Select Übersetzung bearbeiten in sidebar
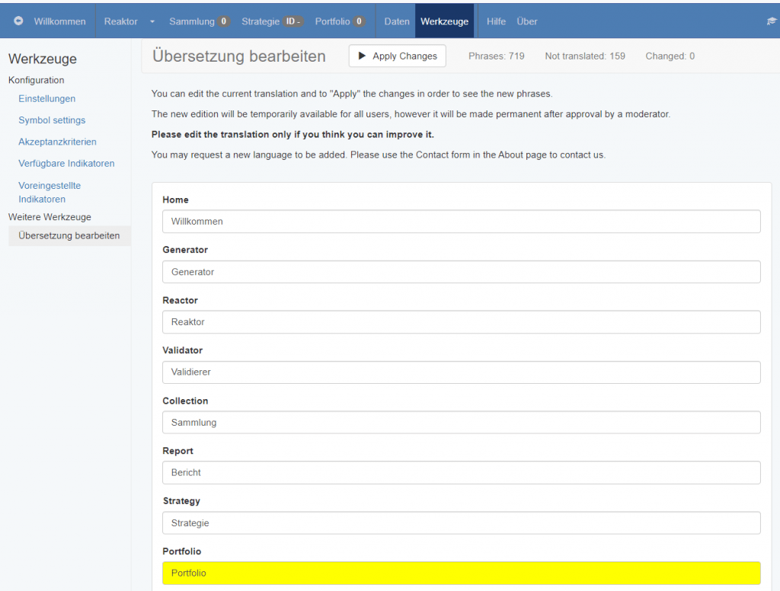This screenshot has height=591, width=780. click(x=69, y=235)
